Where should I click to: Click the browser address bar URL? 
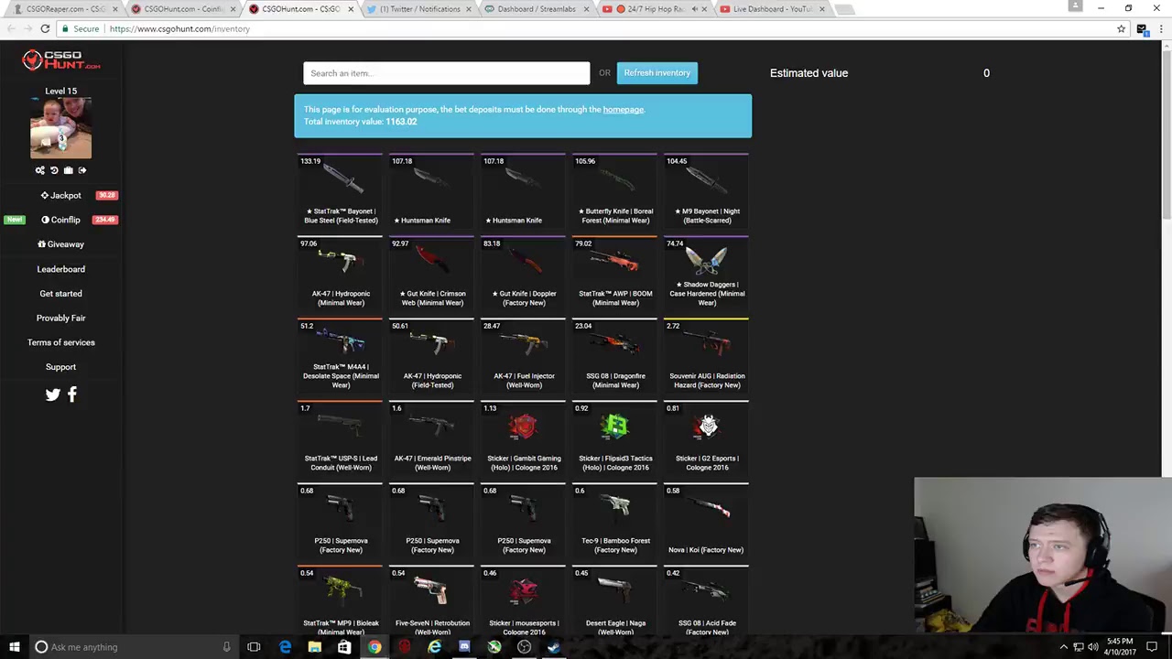(179, 28)
